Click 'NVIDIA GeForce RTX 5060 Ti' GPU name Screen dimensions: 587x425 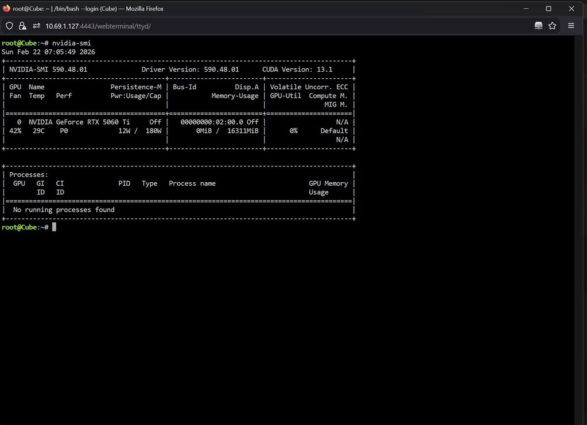79,122
